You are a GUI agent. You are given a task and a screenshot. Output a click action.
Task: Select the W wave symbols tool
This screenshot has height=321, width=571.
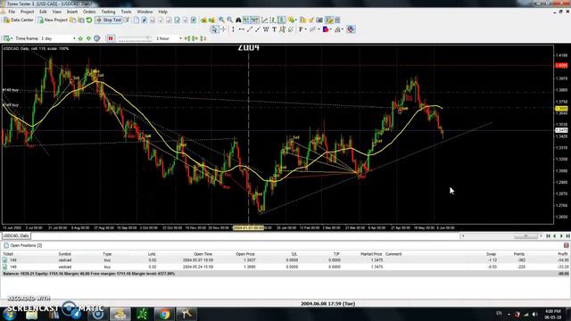pyautogui.click(x=266, y=29)
